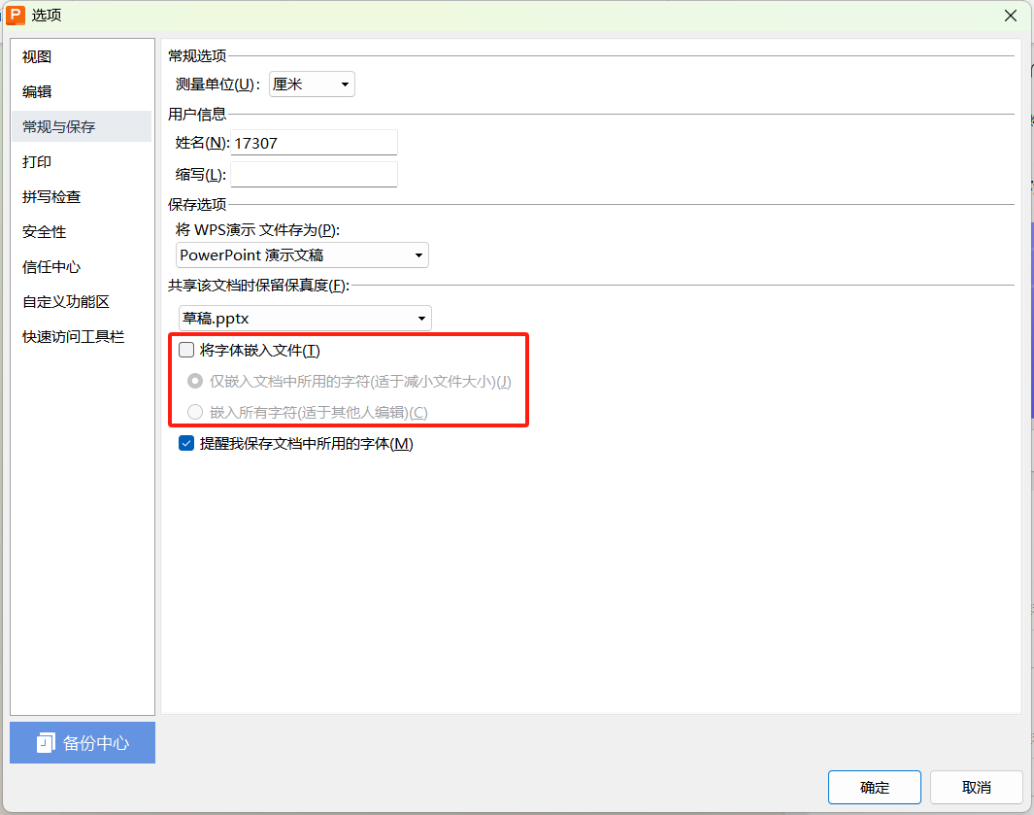
Task: Open the 编辑 settings category
Action: coord(37,92)
